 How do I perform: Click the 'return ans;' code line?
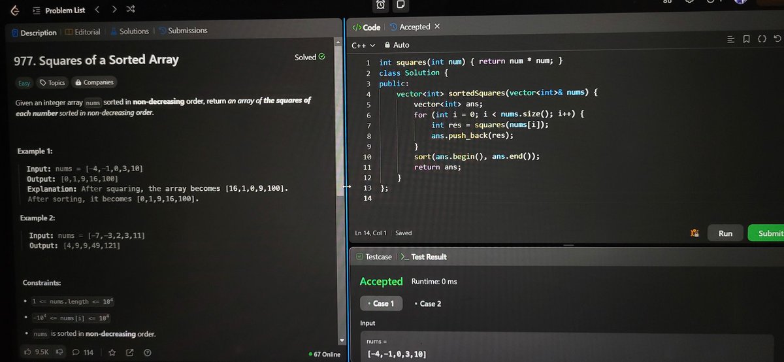(x=437, y=167)
